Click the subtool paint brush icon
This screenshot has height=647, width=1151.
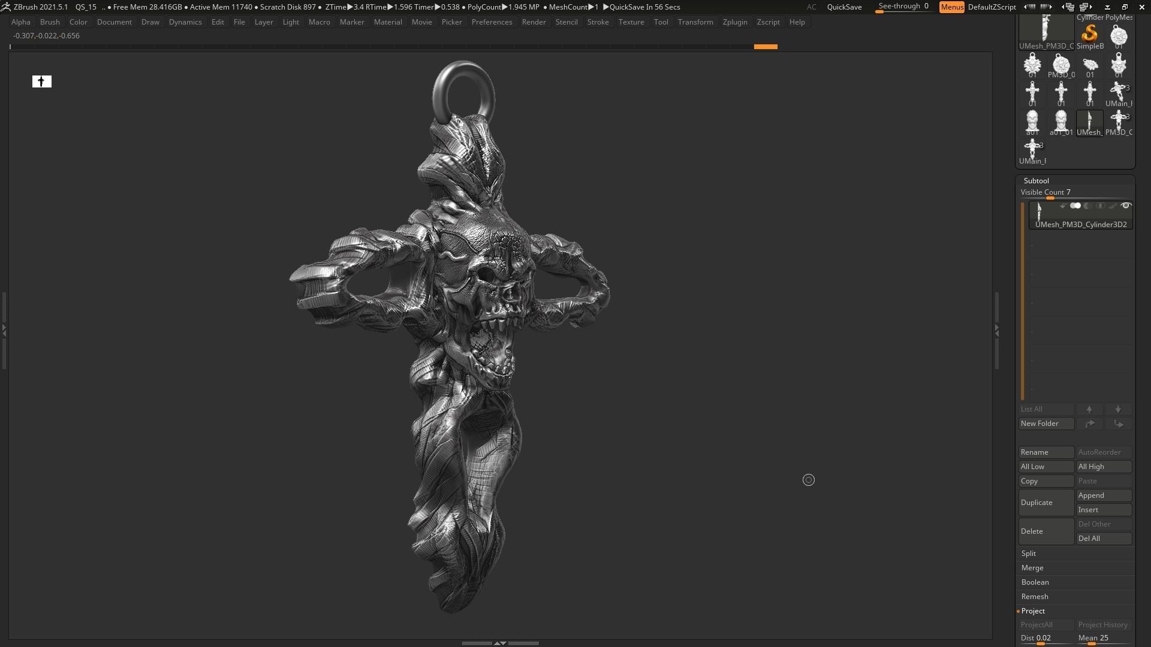[1113, 206]
